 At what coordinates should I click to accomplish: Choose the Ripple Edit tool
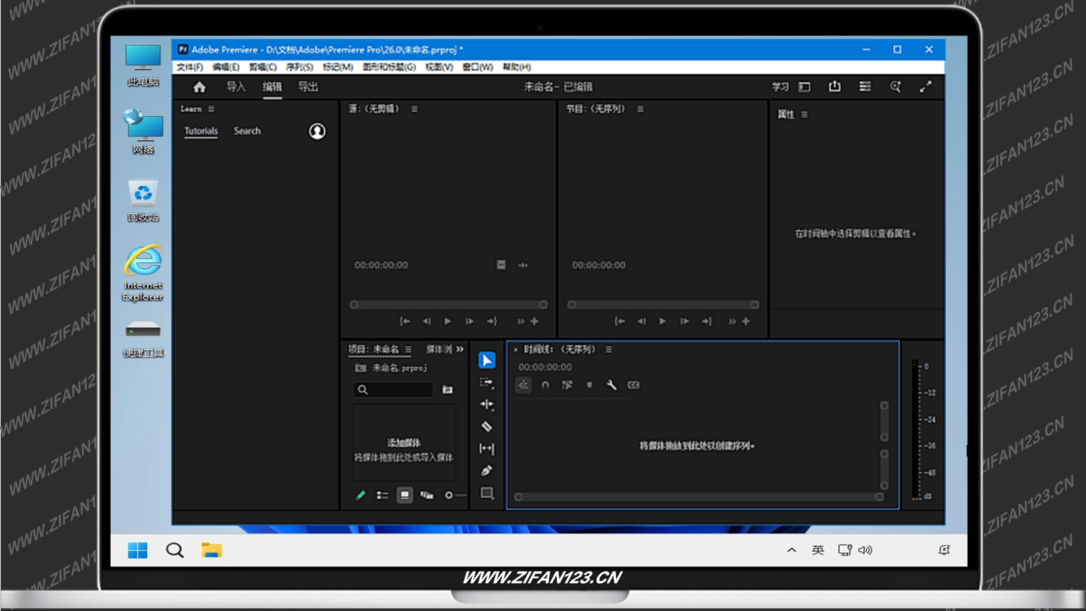coord(487,405)
